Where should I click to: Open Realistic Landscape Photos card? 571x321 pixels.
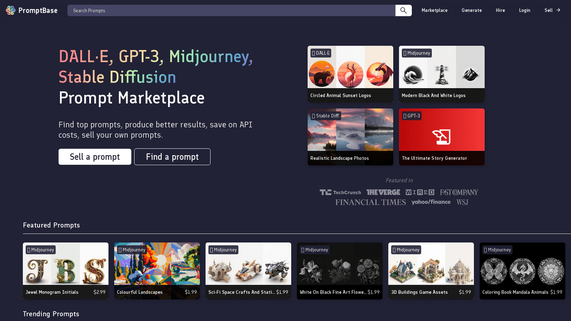[x=351, y=137]
